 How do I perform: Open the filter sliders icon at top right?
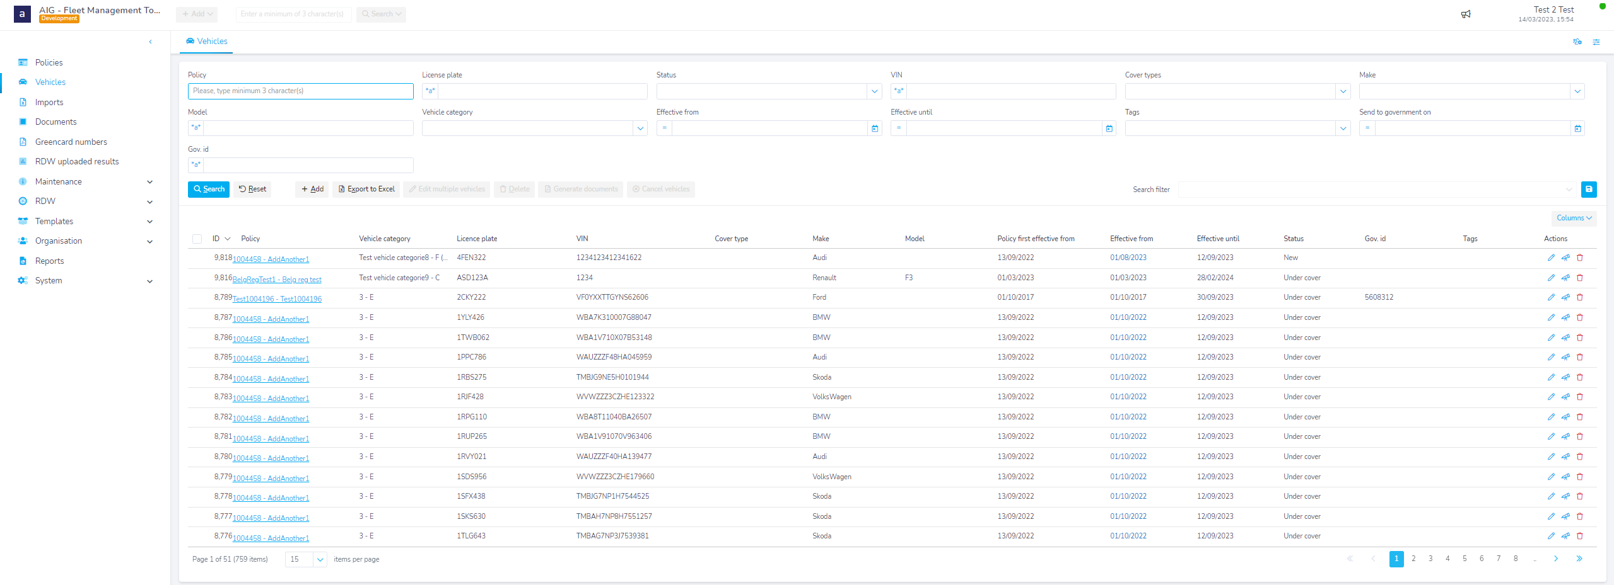[1596, 42]
